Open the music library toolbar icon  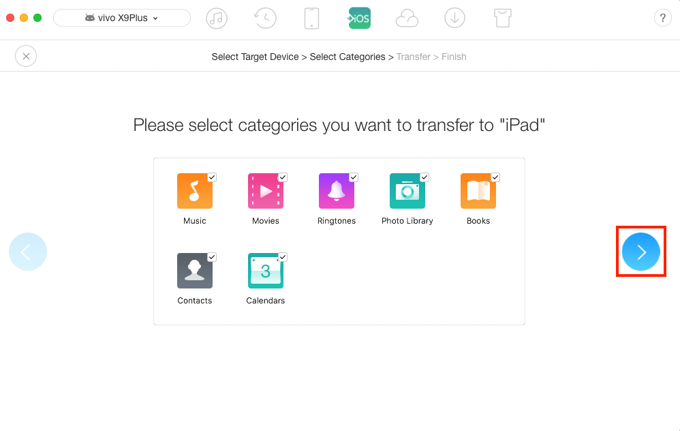(217, 18)
